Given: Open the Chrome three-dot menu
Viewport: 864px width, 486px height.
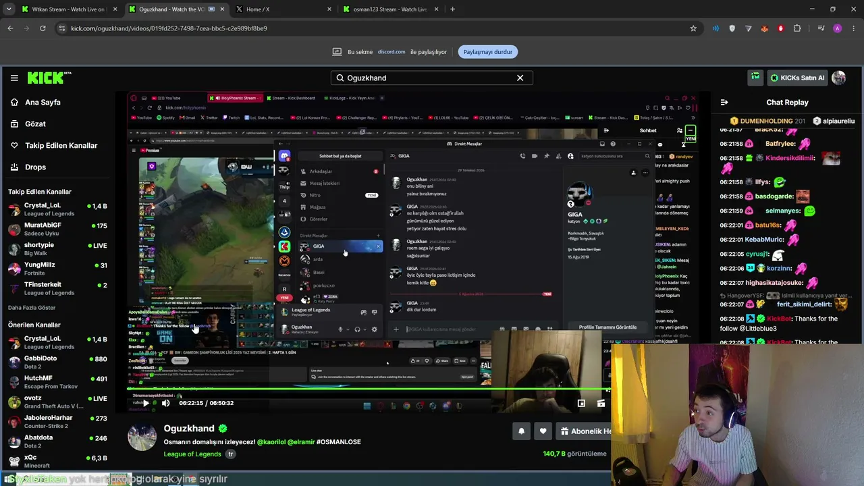Looking at the screenshot, I should 854,28.
